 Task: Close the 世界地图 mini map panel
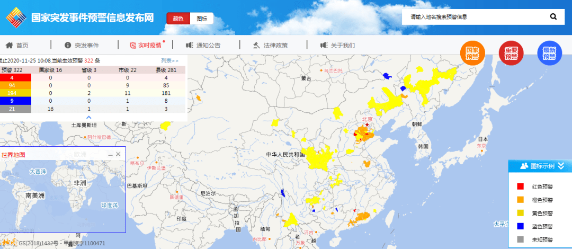[119, 154]
